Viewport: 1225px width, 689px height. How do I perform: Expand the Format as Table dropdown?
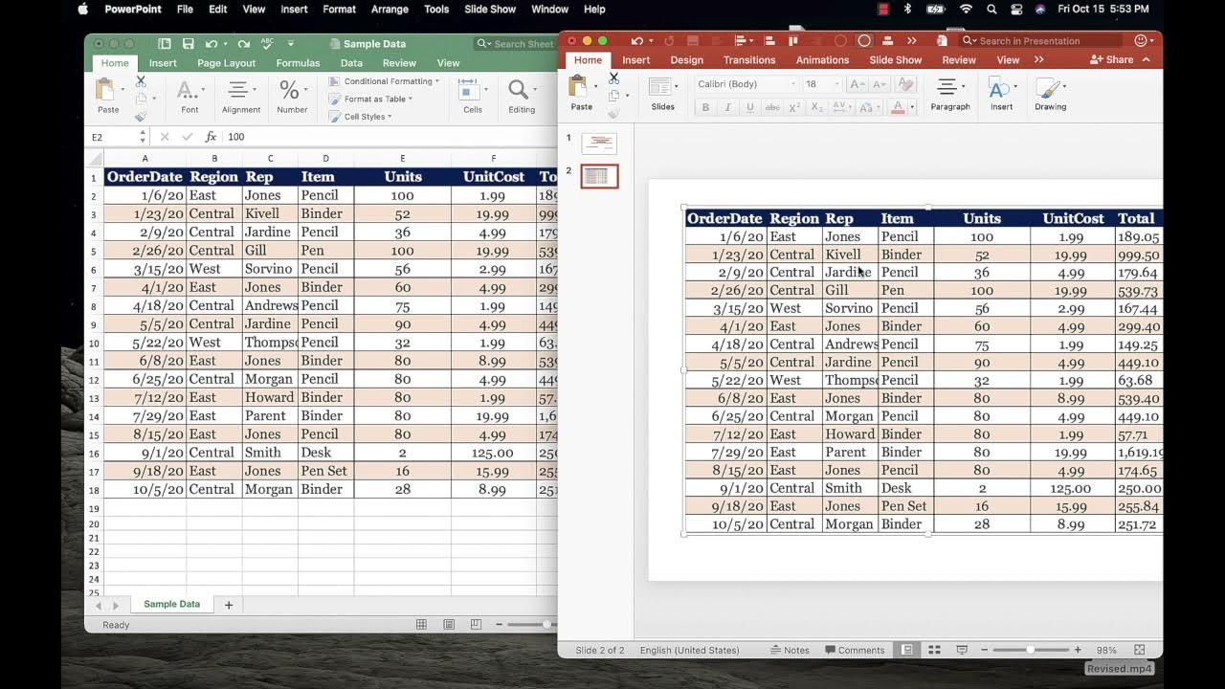pos(370,99)
